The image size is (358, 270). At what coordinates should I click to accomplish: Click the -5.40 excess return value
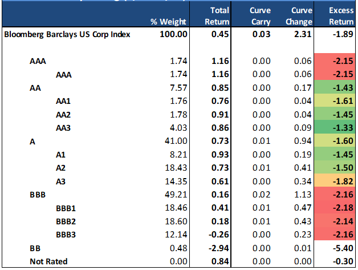[340, 249]
